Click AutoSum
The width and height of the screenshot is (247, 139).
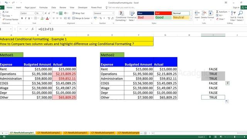222,12
